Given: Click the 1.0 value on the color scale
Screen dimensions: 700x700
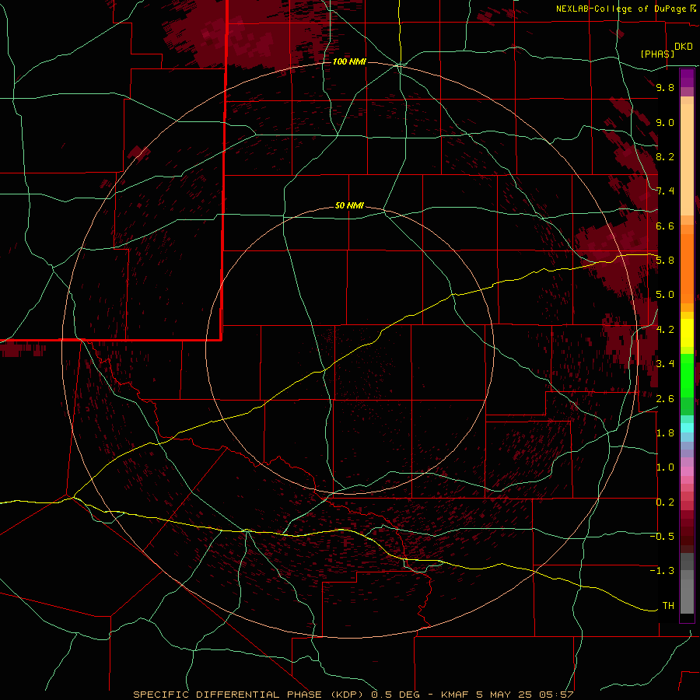Looking at the screenshot, I should coord(665,467).
